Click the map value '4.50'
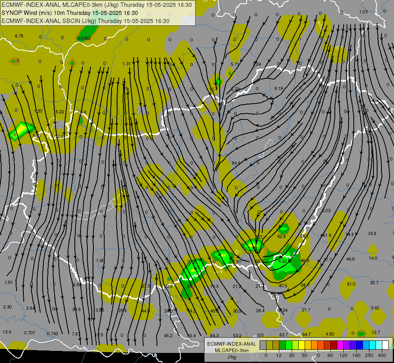This screenshot has width=394, height=363. 330,334
